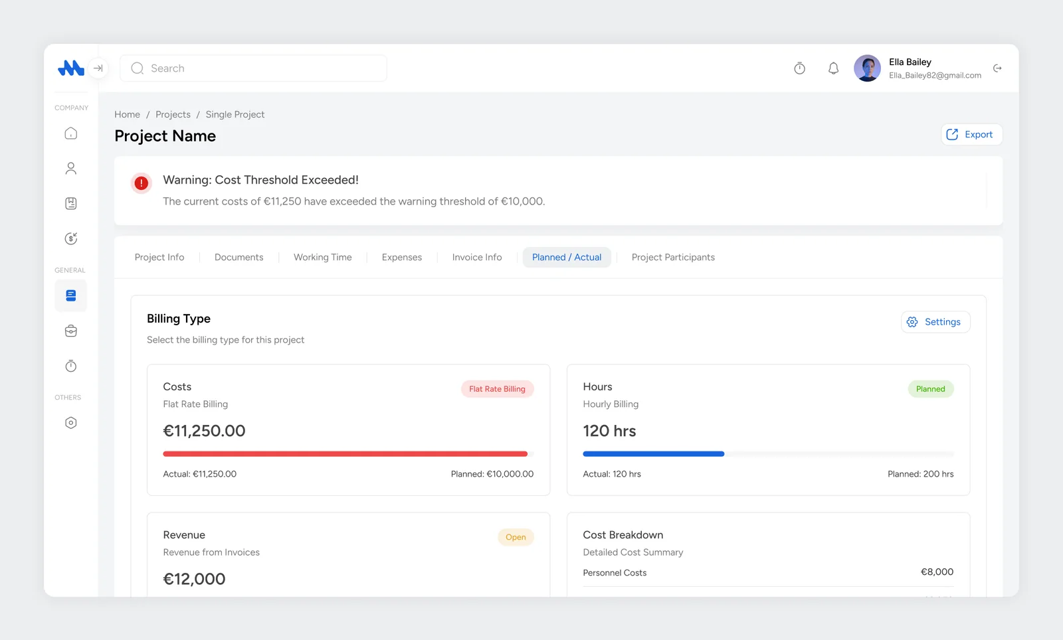Click the Cost Breakdown heading
Viewport: 1063px width, 640px height.
point(623,535)
